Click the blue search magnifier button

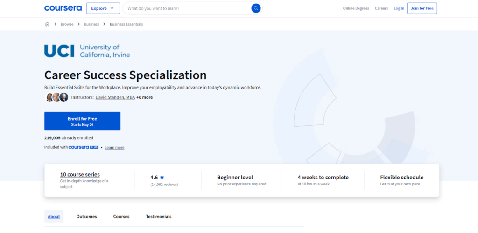click(x=256, y=8)
